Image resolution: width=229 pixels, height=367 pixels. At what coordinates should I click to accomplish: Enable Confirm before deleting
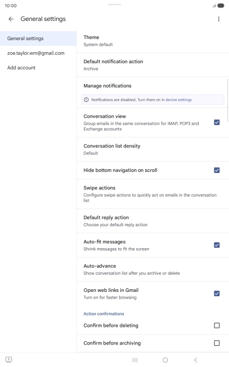[x=217, y=325]
